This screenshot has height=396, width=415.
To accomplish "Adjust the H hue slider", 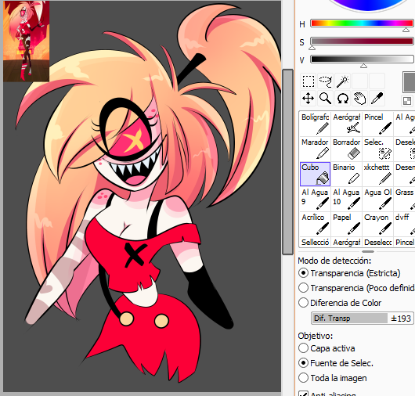I will tap(362, 23).
